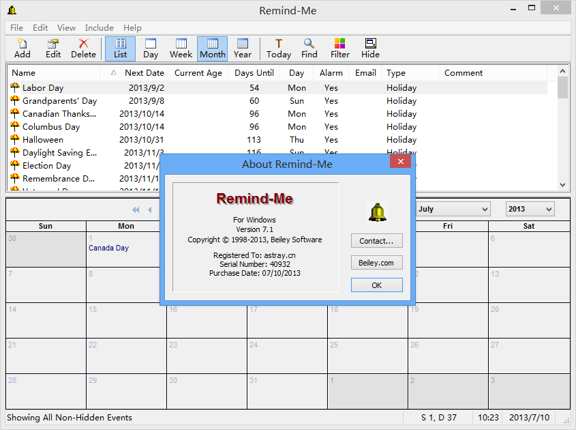Viewport: 576px width, 430px height.
Task: Go to the previous month arrow
Action: click(x=149, y=210)
